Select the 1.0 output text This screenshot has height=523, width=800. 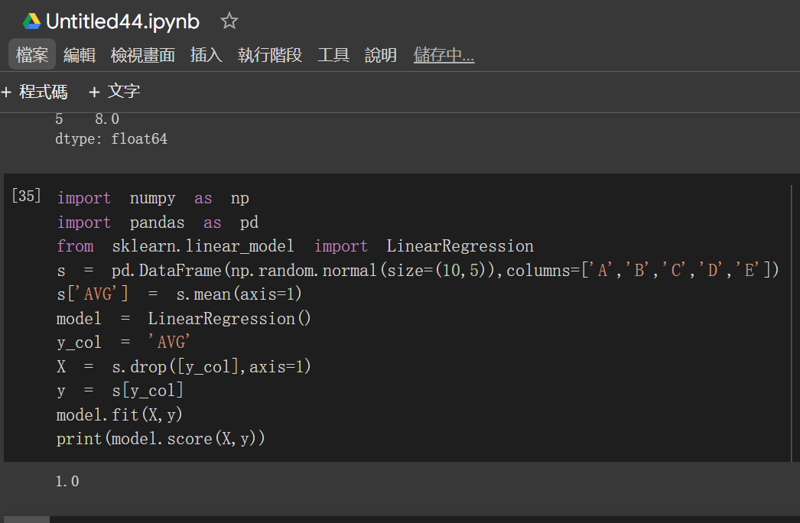point(67,481)
